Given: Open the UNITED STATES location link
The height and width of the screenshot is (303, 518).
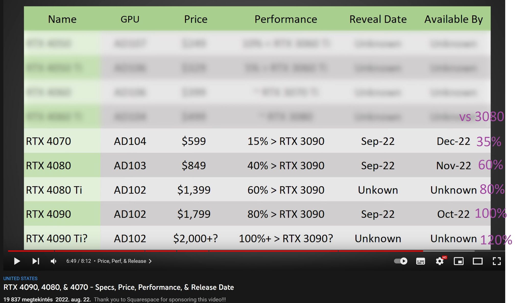Looking at the screenshot, I should point(20,278).
